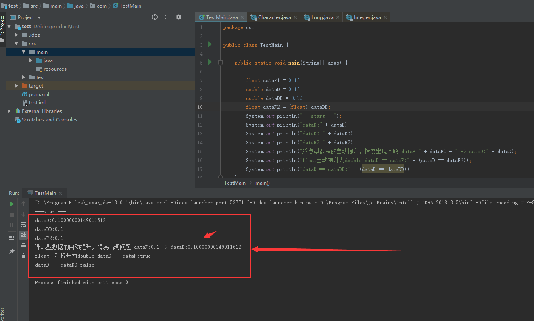Hide the Project tool window

[189, 17]
